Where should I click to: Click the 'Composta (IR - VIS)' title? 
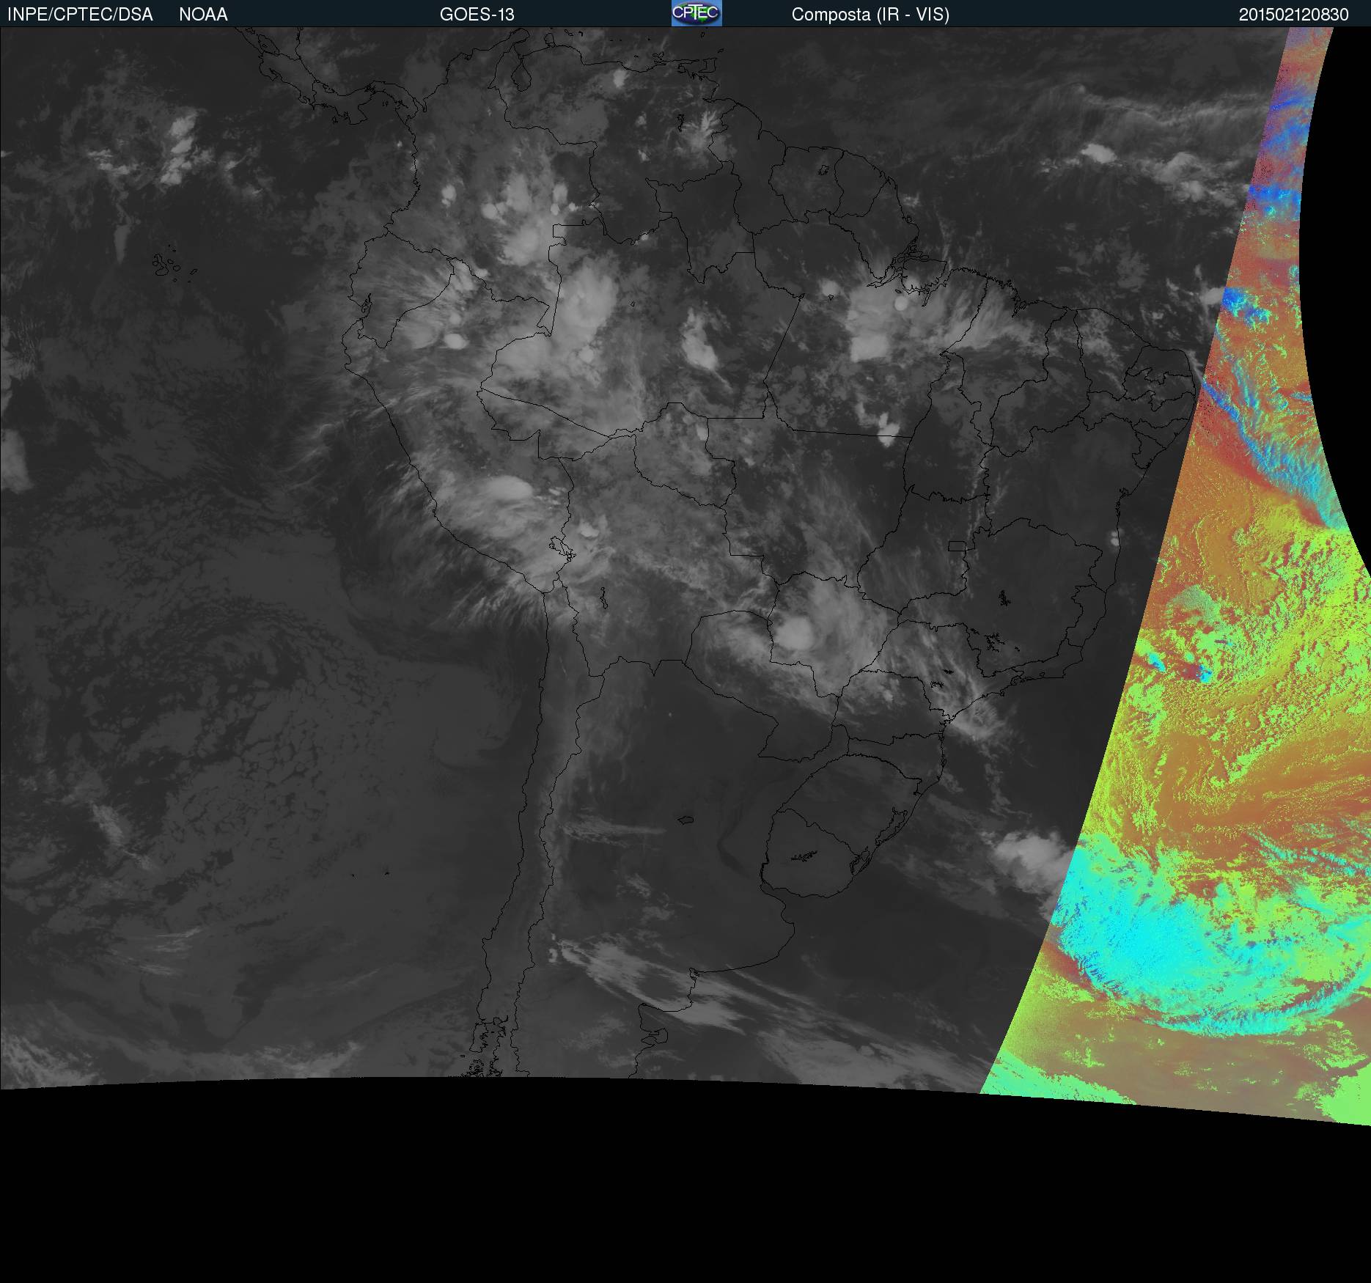coord(870,15)
